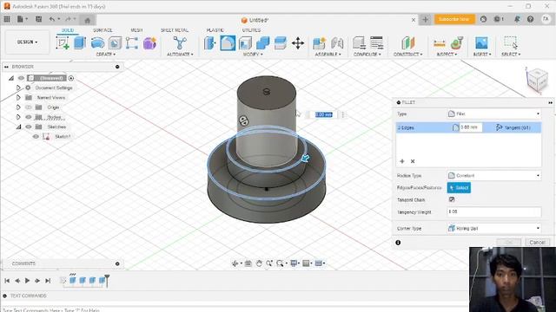Select the Insert image tool
This screenshot has height=312, width=556.
481,43
